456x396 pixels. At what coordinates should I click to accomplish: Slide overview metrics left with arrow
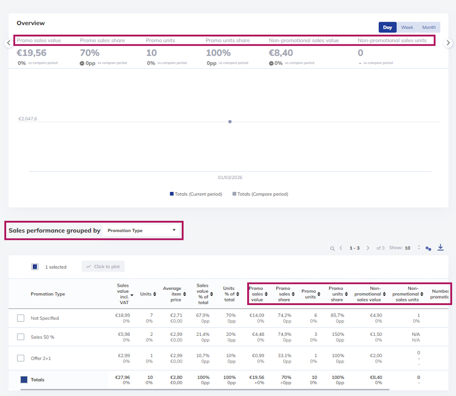click(9, 43)
